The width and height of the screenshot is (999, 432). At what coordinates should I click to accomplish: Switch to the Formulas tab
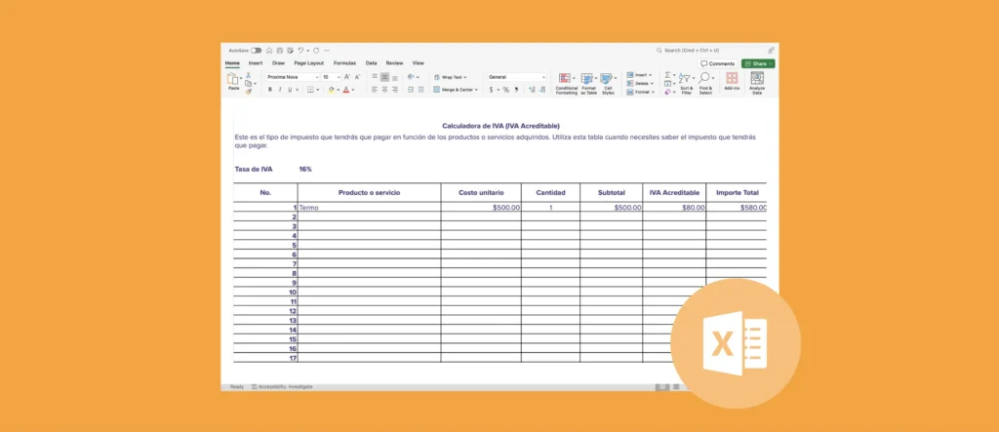point(344,62)
